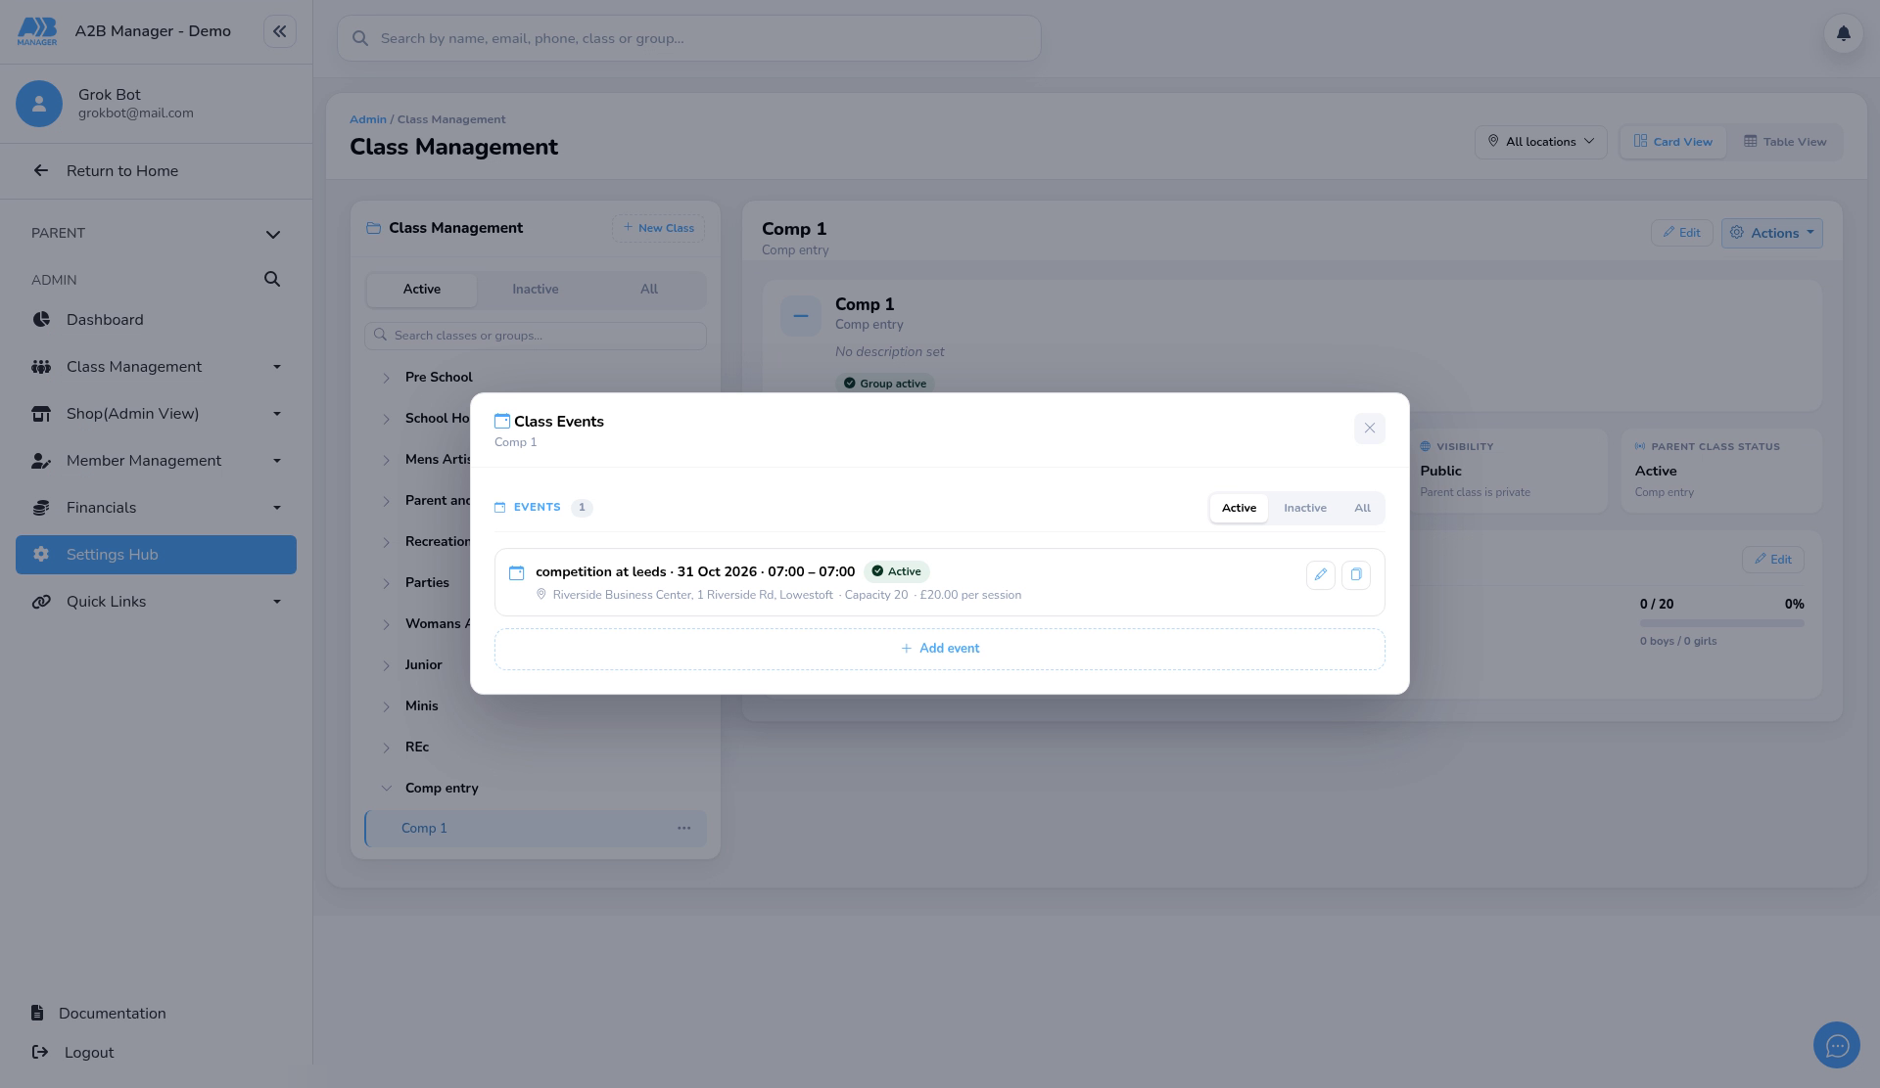Switch events filter to Inactive
Screen dimensions: 1880x1088
pyautogui.click(x=1304, y=508)
